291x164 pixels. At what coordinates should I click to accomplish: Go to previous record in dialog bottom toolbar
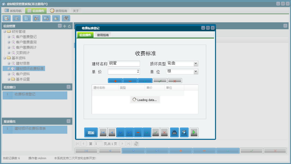112,132
